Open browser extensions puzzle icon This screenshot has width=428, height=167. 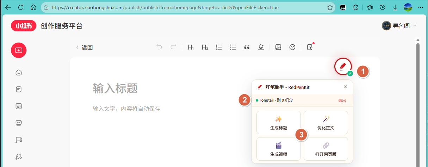[356, 7]
